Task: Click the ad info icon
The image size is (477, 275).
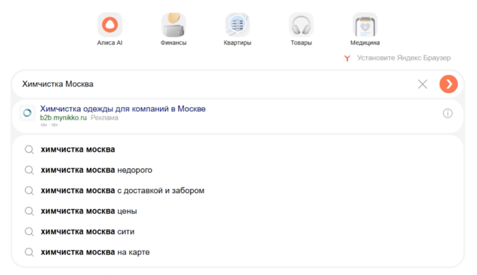Action: [448, 114]
